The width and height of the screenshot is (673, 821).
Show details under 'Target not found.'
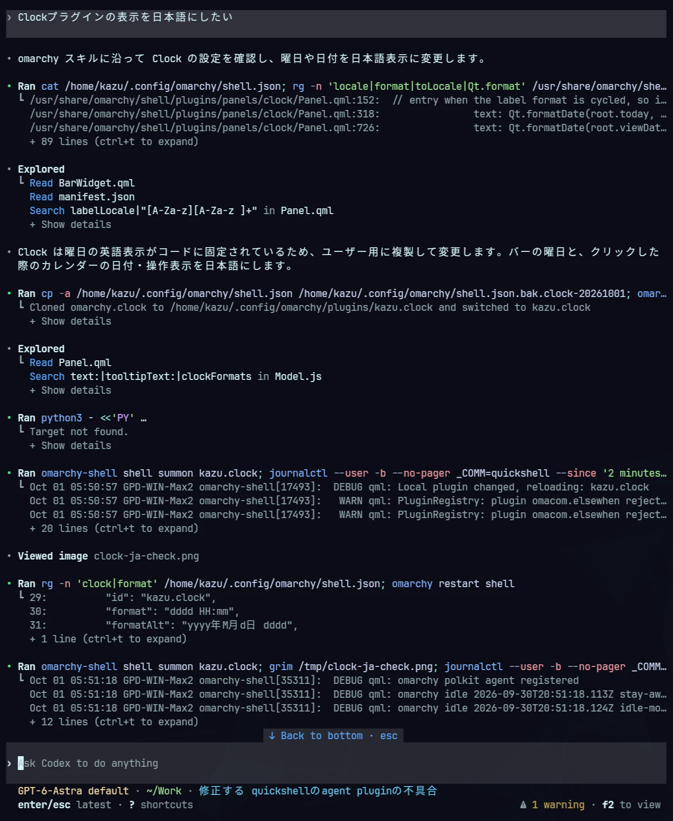70,445
